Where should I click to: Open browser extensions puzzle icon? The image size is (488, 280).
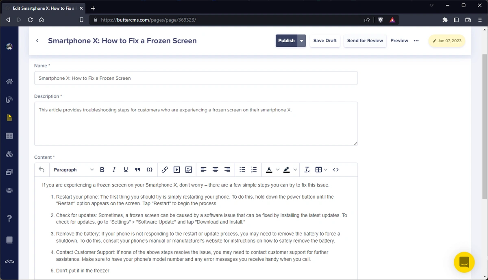(444, 20)
